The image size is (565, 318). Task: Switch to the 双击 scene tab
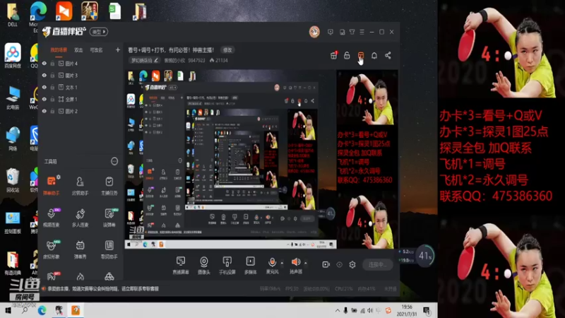pyautogui.click(x=78, y=50)
